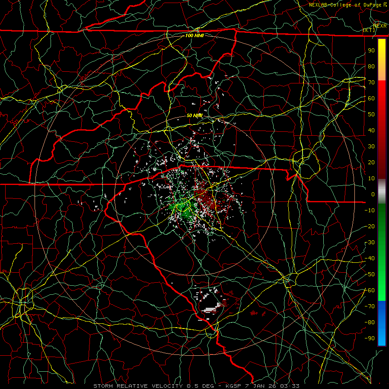Click the -20 knots scale label
389x389 pixels.
(370, 226)
